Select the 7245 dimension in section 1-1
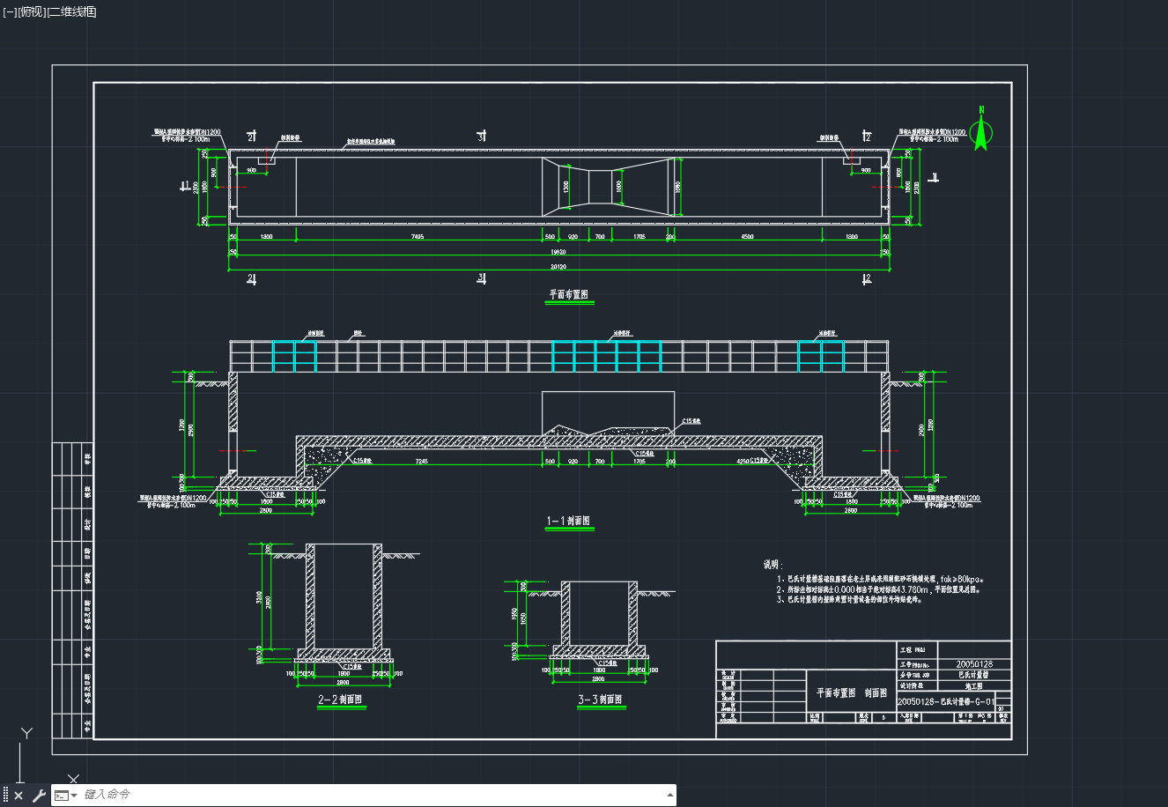Screen dimensions: 1168x807 point(421,461)
